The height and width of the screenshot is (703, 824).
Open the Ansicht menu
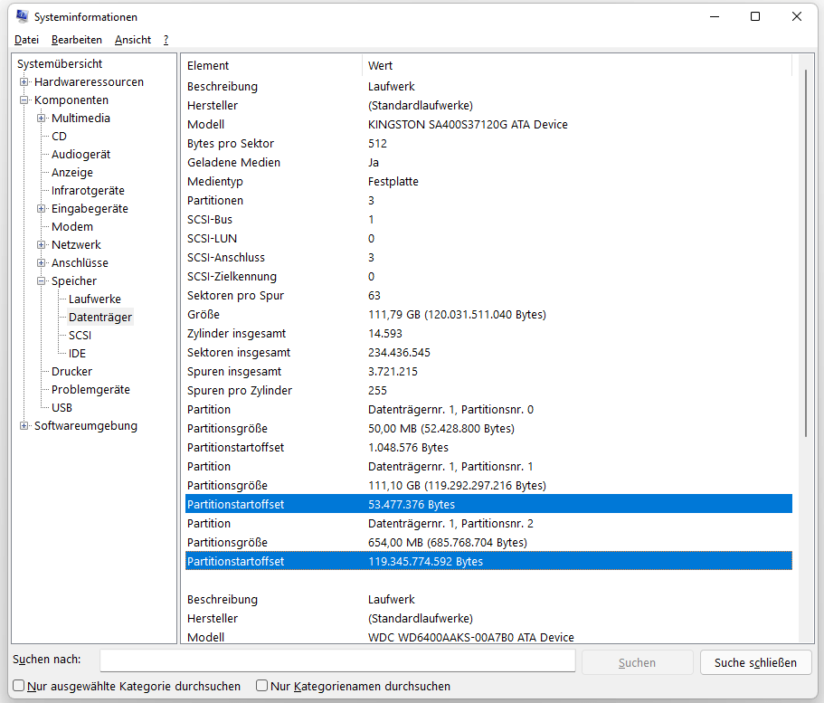tap(133, 40)
